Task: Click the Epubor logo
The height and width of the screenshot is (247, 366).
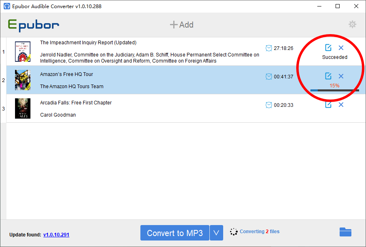Action: pyautogui.click(x=34, y=25)
